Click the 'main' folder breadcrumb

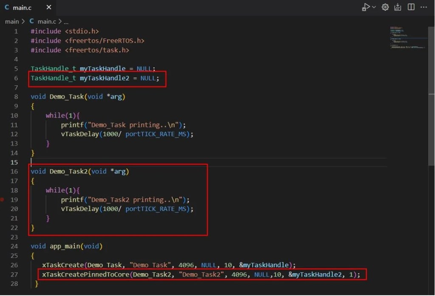pyautogui.click(x=12, y=22)
